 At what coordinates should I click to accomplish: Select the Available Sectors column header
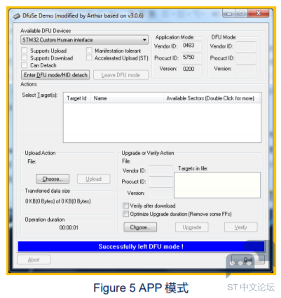tap(212, 98)
